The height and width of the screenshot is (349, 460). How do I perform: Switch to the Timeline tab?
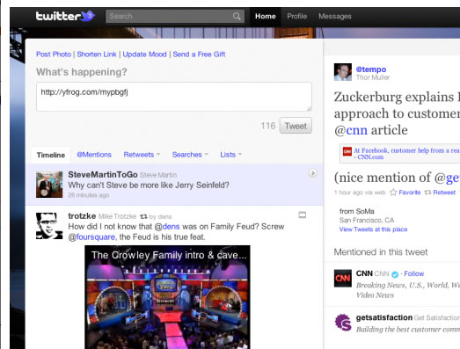[51, 155]
